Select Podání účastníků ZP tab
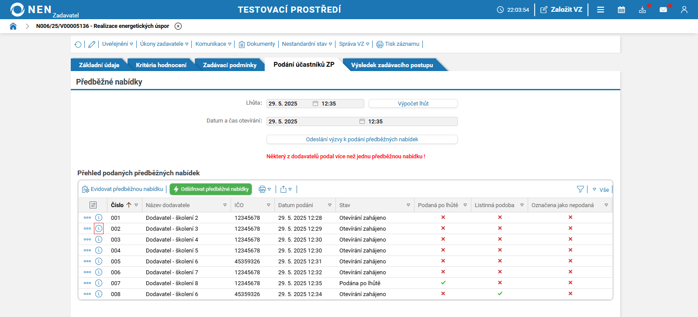Image resolution: width=698 pixels, height=317 pixels. pyautogui.click(x=304, y=65)
